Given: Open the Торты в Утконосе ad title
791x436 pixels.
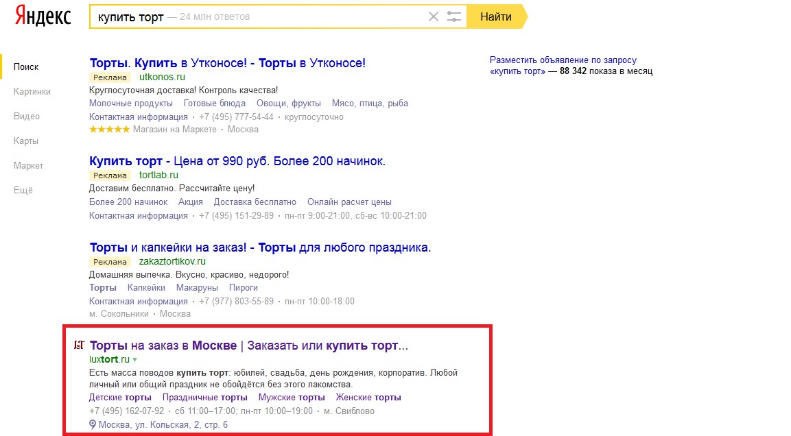Looking at the screenshot, I should pos(228,63).
